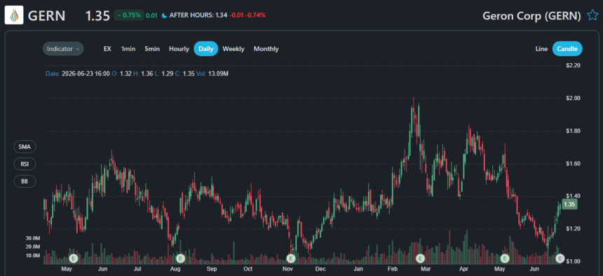Open the November earnings marker

pyautogui.click(x=291, y=258)
